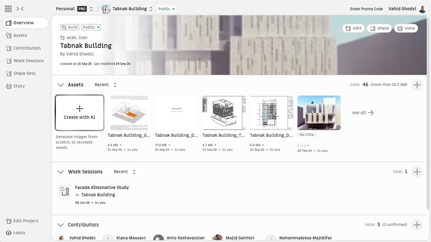431x242 pixels.
Task: Open the Facade Alternative Study session icon
Action: [65, 191]
